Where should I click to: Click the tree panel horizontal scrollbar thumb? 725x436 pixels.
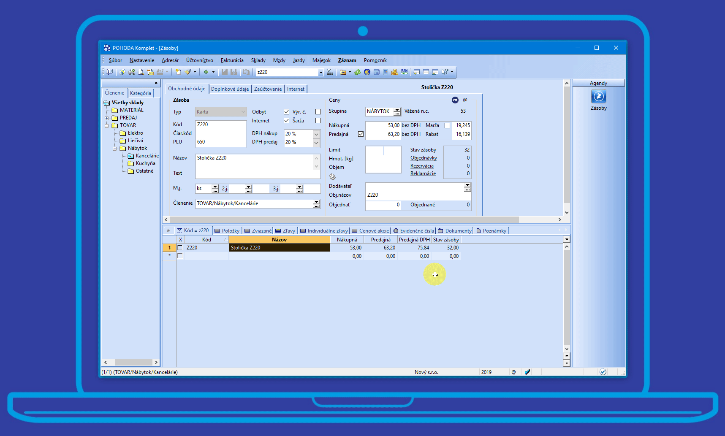pos(133,362)
